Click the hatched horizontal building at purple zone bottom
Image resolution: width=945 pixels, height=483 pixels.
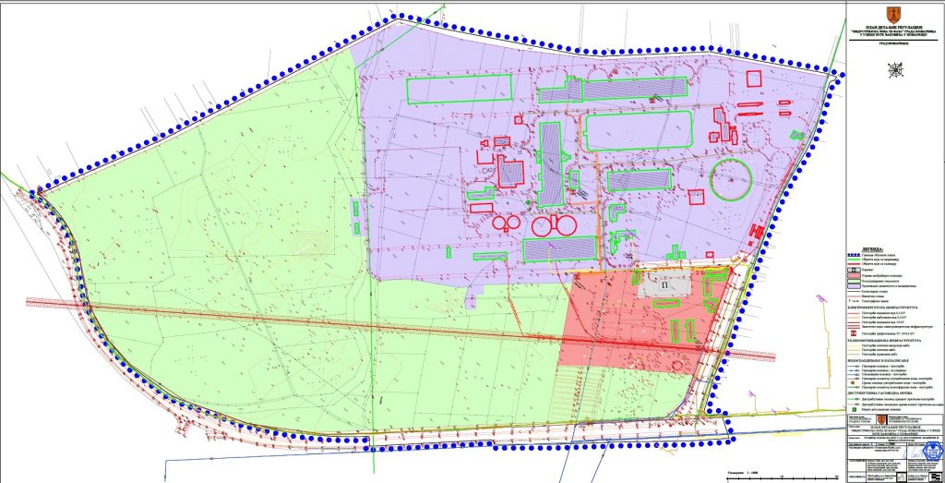coord(560,248)
